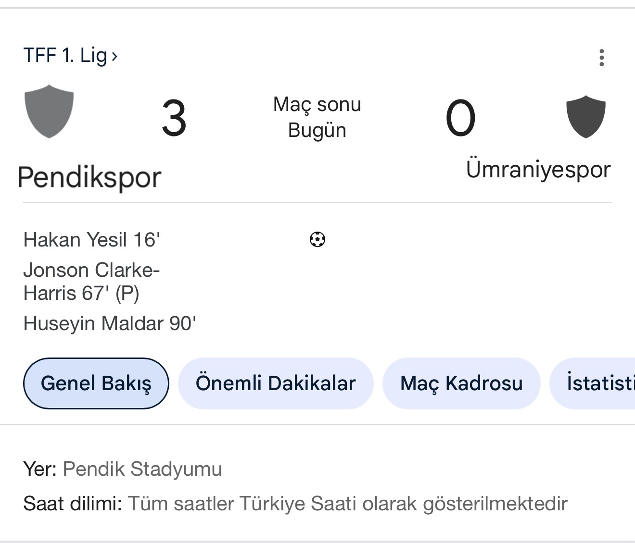Viewport: 635px width, 543px height.
Task: Click the Saat dilimi time zone note
Action: coord(295,504)
